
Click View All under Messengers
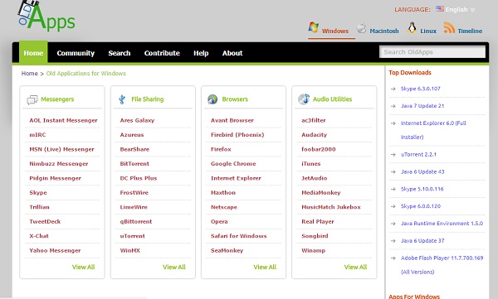click(x=83, y=267)
